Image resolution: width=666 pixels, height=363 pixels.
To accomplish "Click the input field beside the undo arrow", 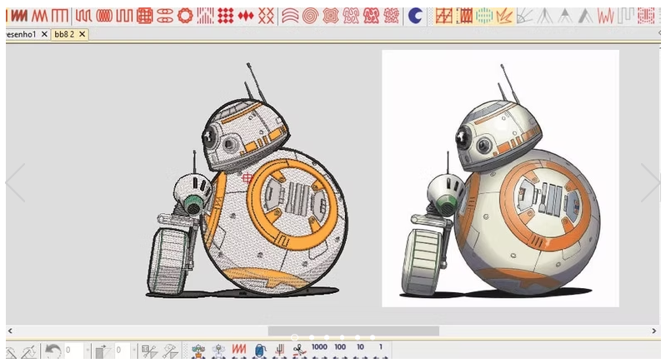I will 74,351.
